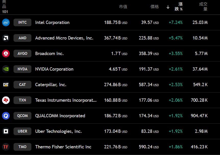The image size is (220, 155).
Task: Click the 商品 column header
Action: point(4,5)
